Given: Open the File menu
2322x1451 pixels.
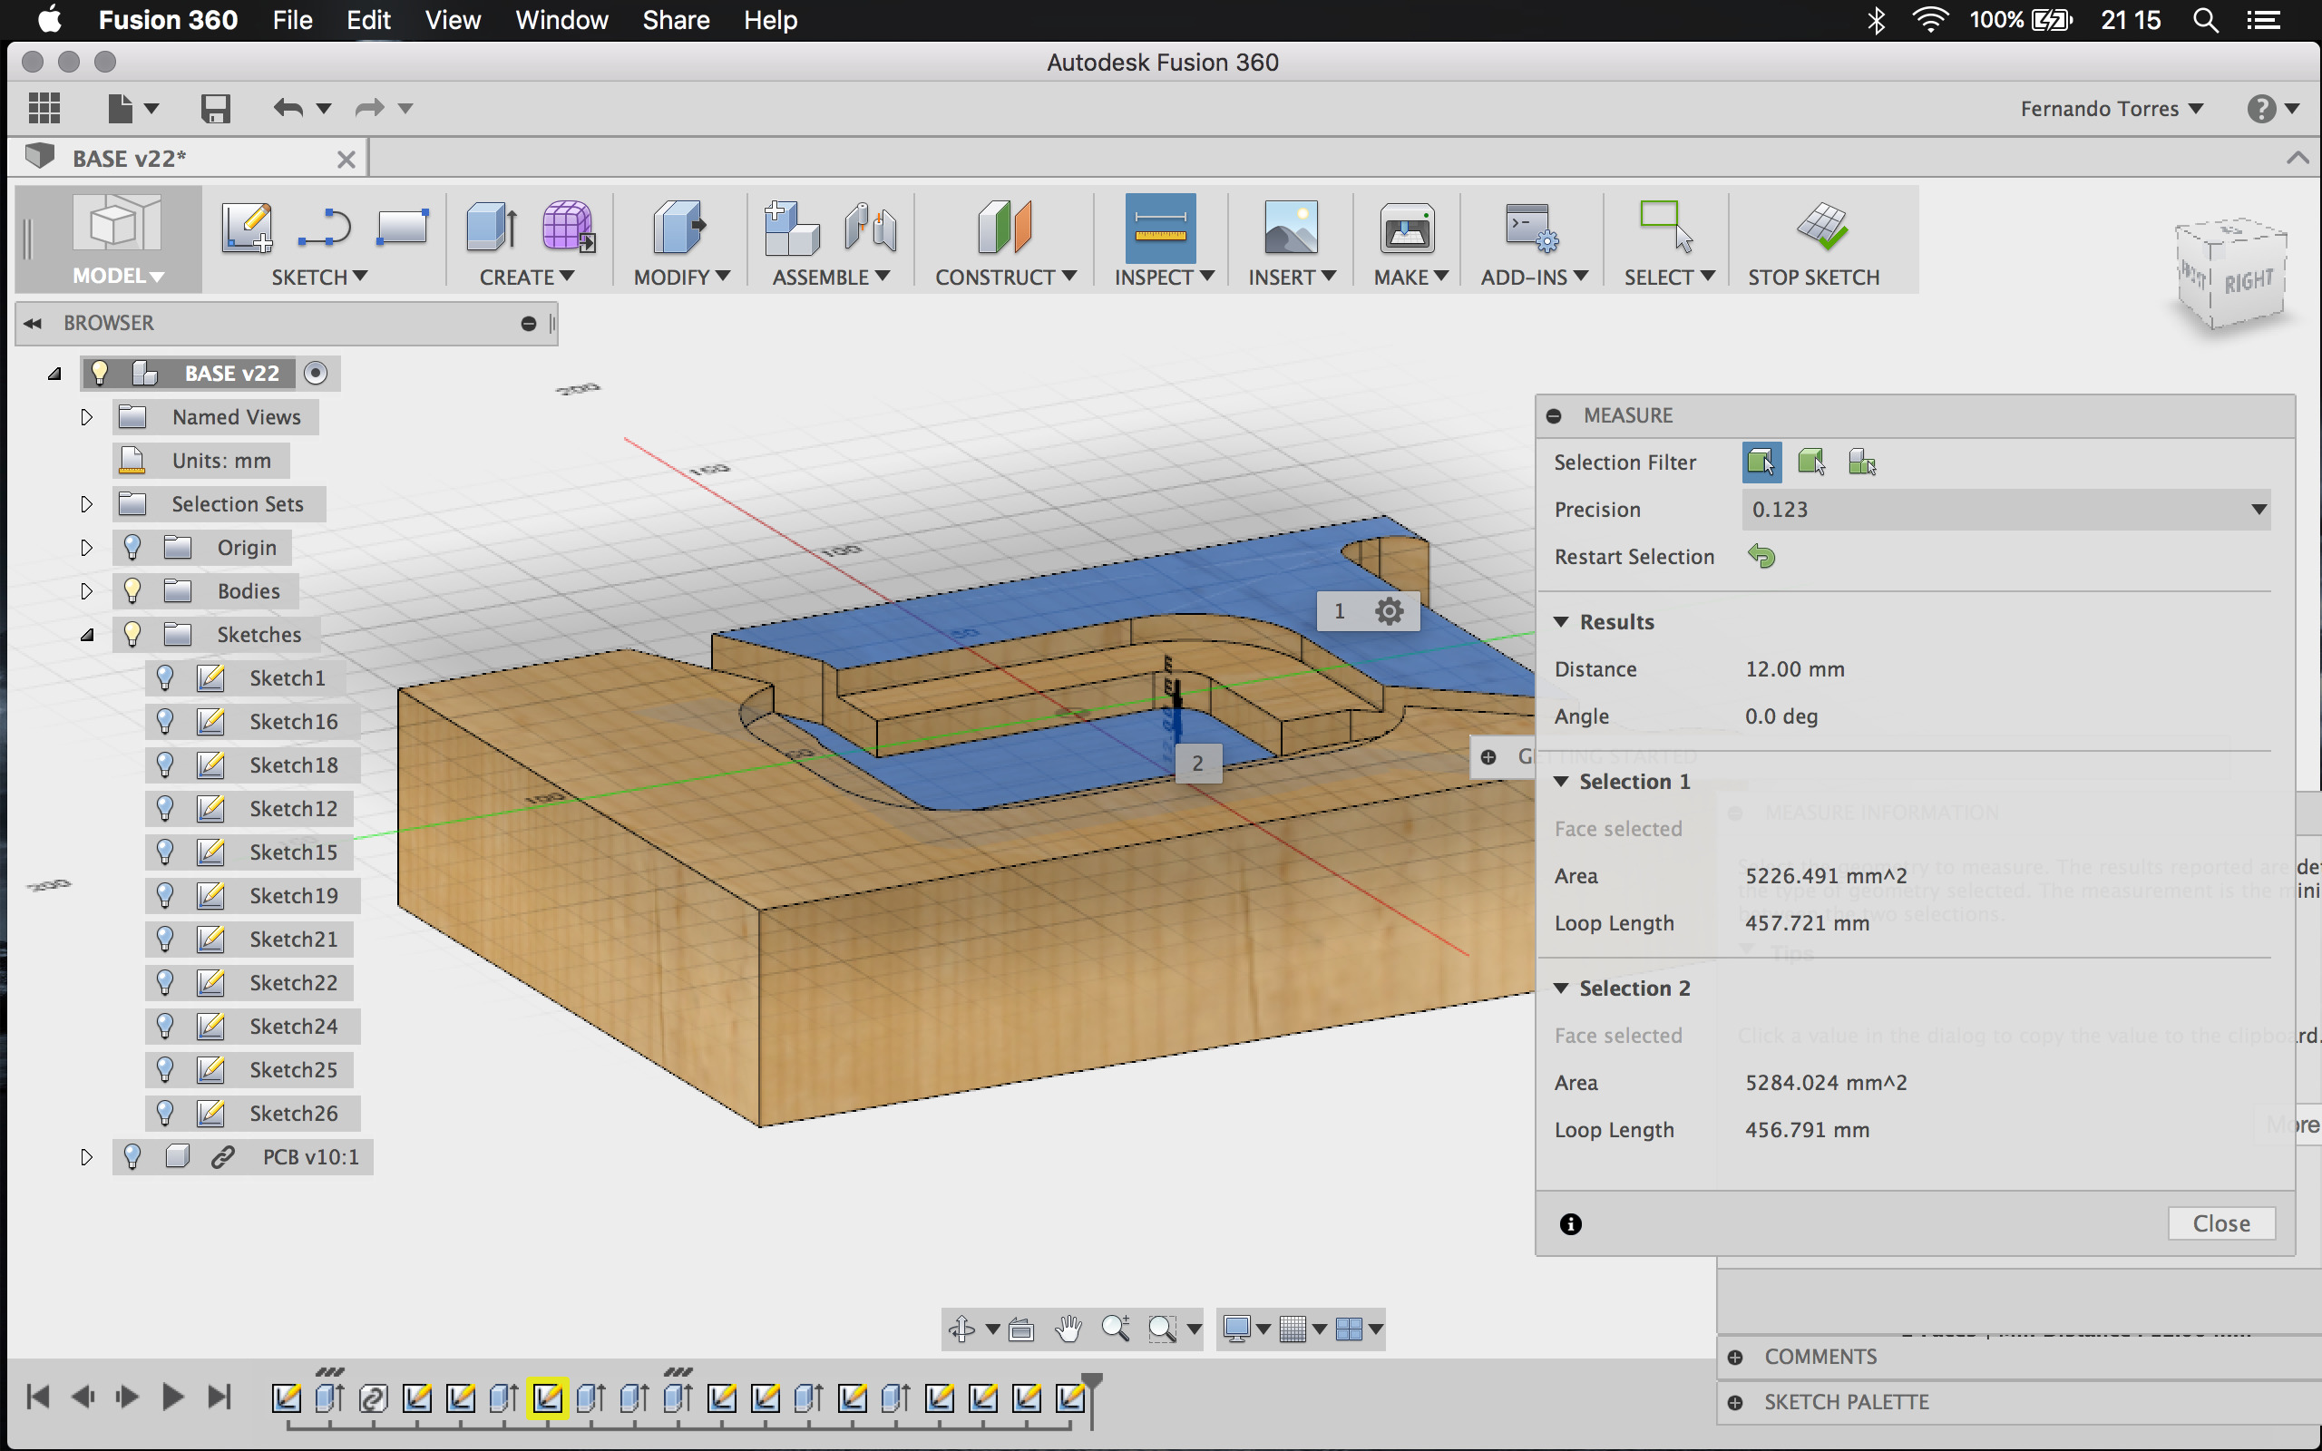Looking at the screenshot, I should pos(292,20).
